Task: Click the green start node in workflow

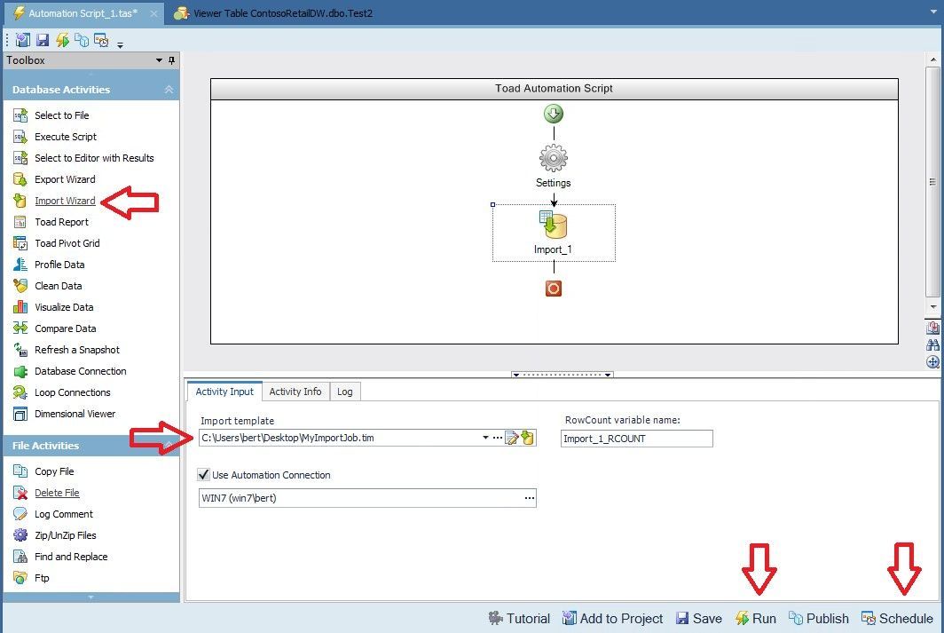Action: pyautogui.click(x=554, y=114)
